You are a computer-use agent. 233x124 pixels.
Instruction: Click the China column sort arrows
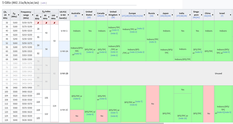[x=213, y=15]
